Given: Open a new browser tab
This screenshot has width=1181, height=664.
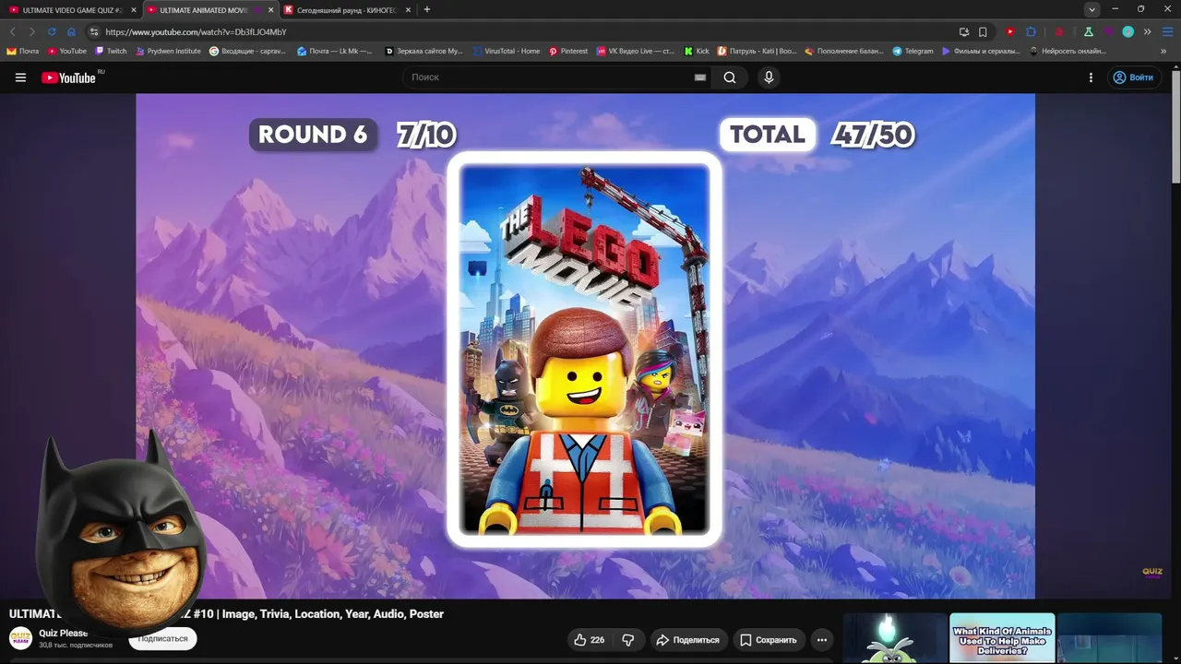Looking at the screenshot, I should (426, 9).
